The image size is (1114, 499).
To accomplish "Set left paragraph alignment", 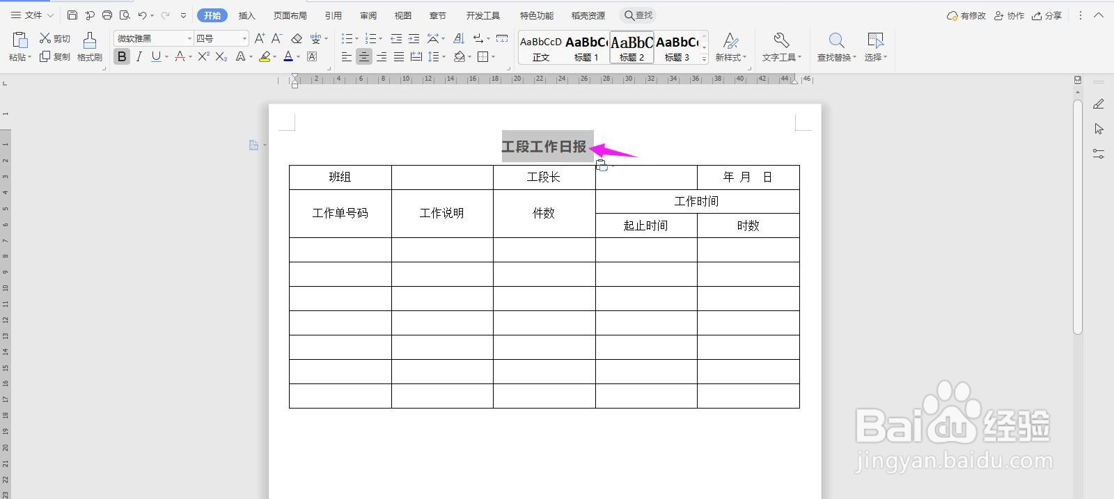I will [347, 57].
